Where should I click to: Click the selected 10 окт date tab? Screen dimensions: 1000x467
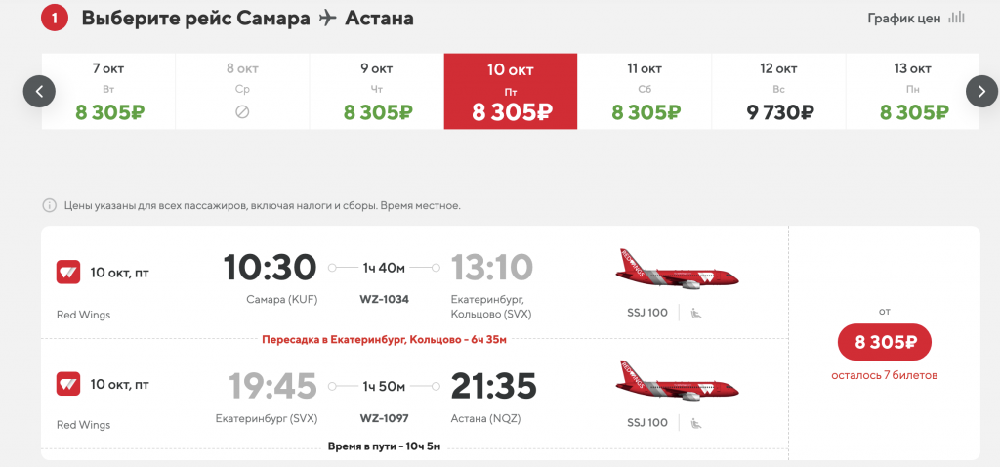click(511, 91)
